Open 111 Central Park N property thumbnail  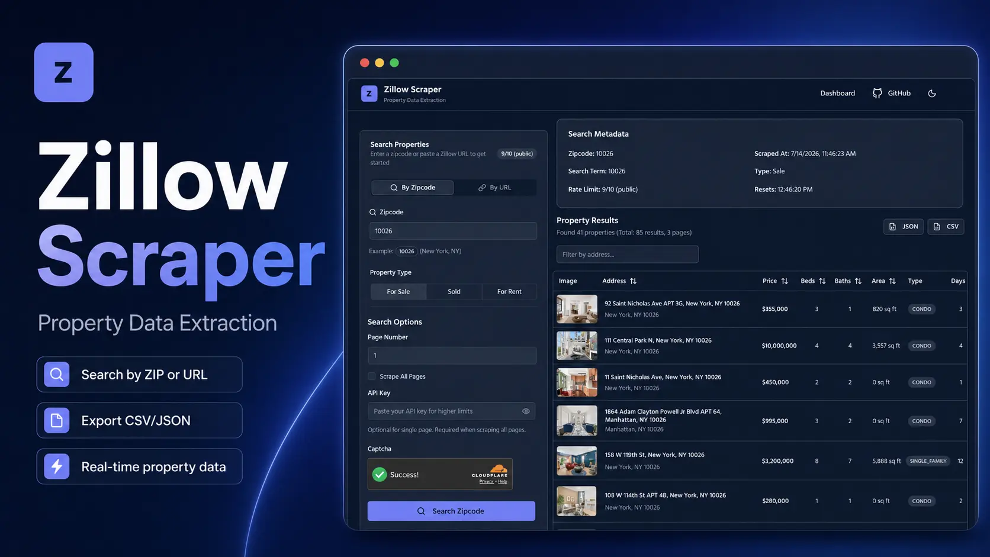coord(577,346)
